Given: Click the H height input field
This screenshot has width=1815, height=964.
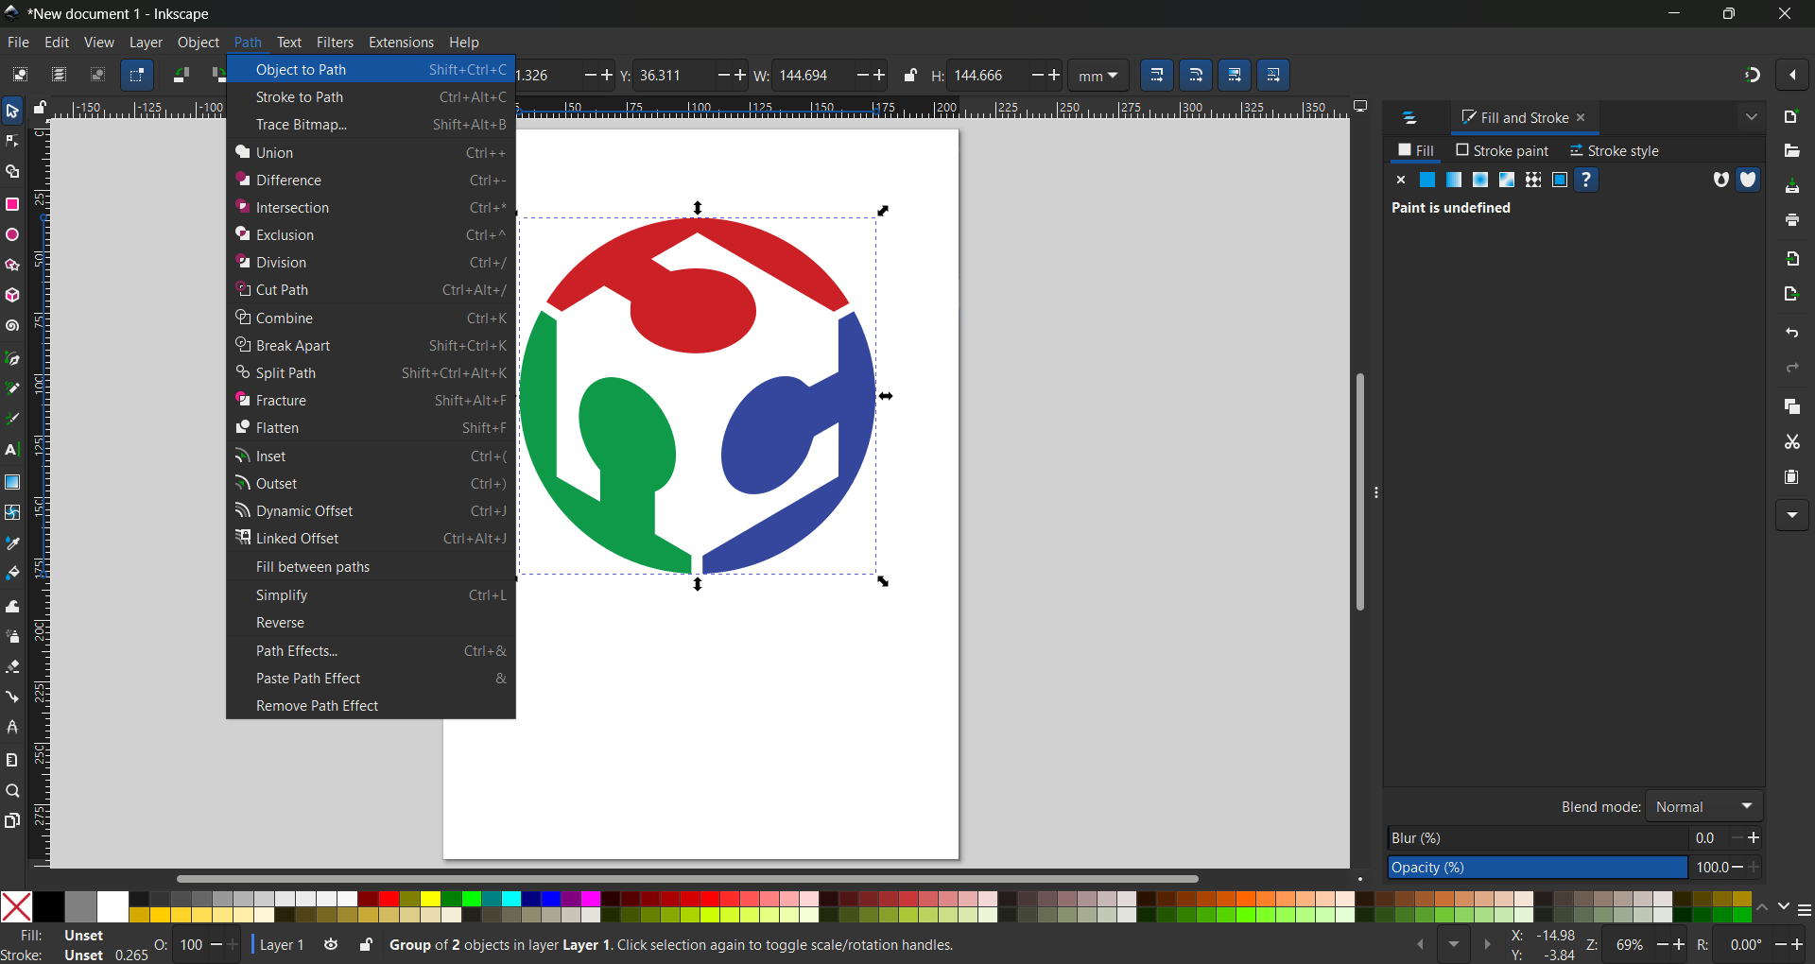Looking at the screenshot, I should click(x=988, y=76).
